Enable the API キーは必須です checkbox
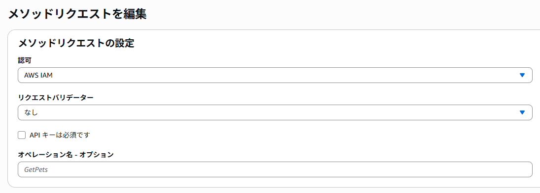Viewport: 540px width, 193px height. pyautogui.click(x=22, y=135)
